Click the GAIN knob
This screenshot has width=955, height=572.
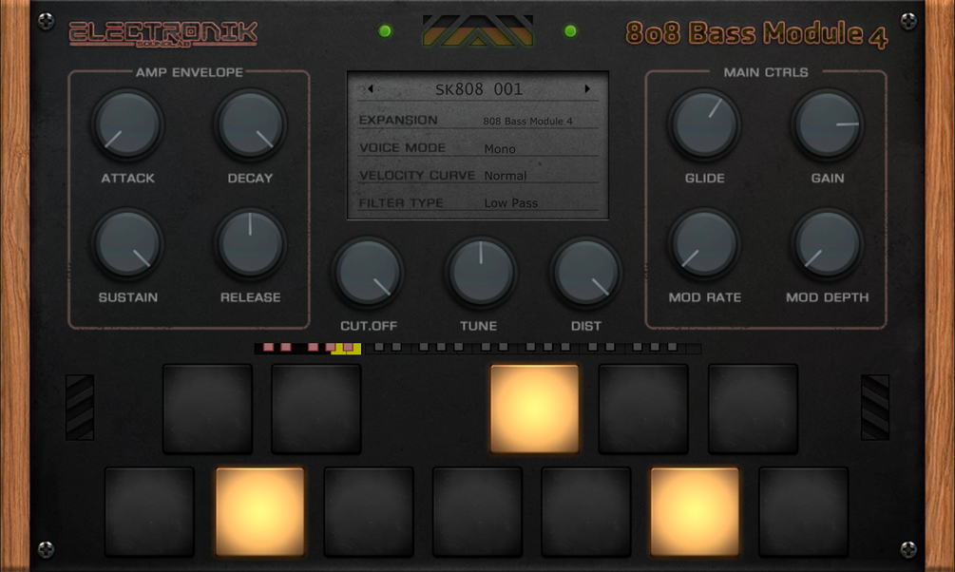click(827, 124)
